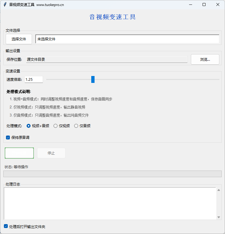Click the 选择文件 button
This screenshot has height=234, width=225.
pos(19,39)
